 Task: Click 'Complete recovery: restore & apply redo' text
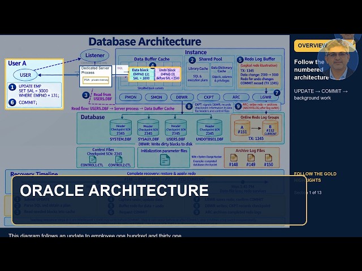(x=161, y=173)
